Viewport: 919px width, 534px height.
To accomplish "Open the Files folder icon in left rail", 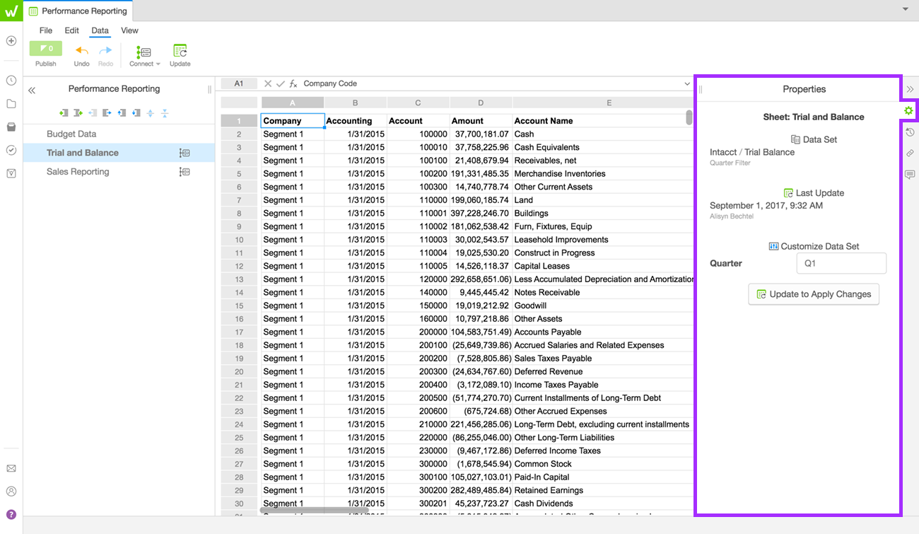I will coord(11,104).
